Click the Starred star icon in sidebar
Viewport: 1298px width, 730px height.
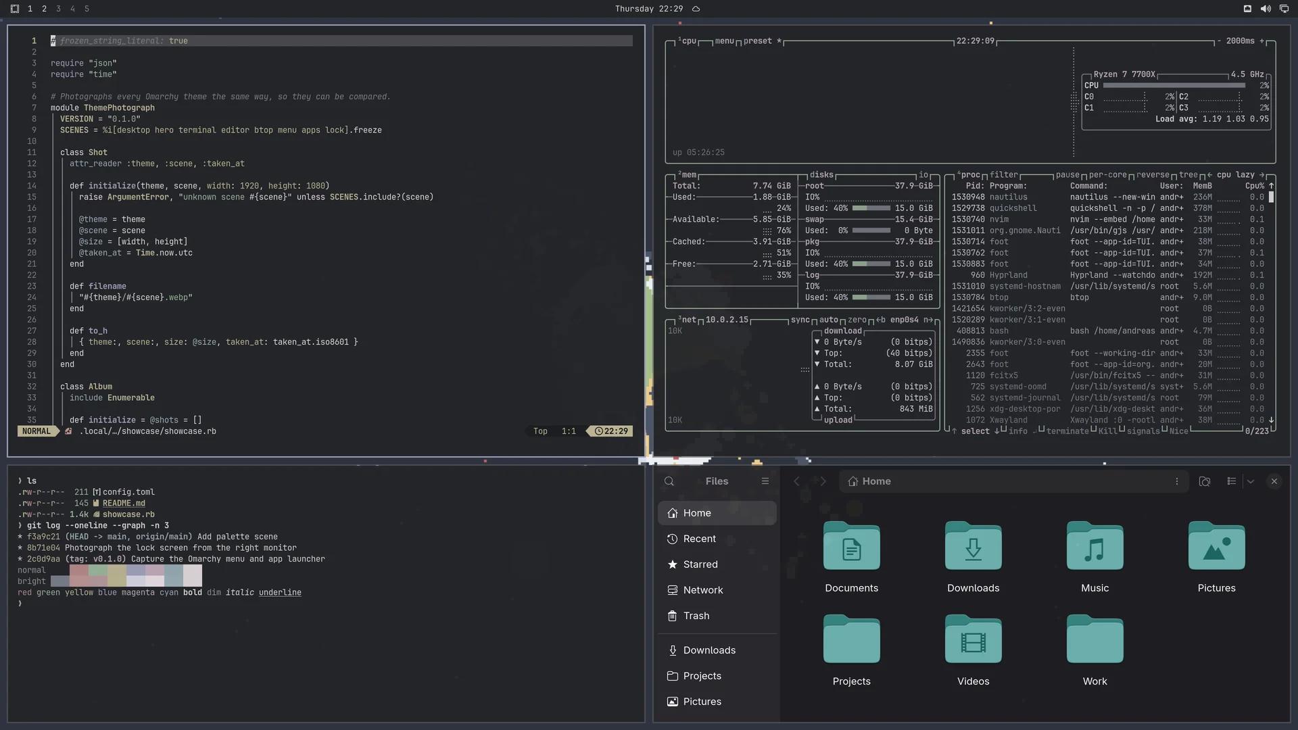point(673,564)
